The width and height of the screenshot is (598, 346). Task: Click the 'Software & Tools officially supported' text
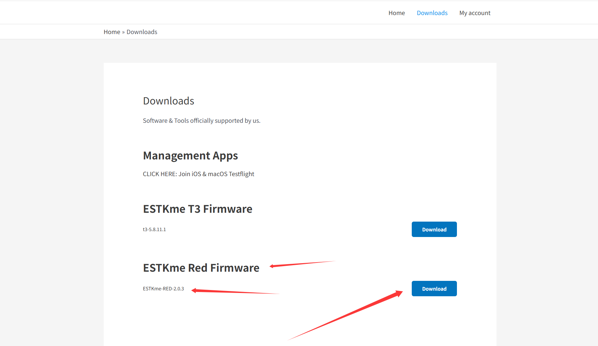[x=201, y=121]
